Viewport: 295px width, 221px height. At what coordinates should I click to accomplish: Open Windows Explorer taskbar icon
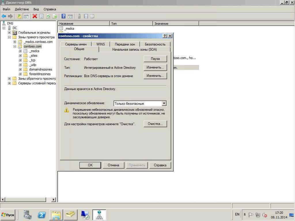tap(56, 215)
